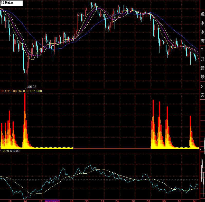Image resolution: width=205 pixels, height=202 pixels.
Task: Click the 卖 sell row in quote panel
Action: point(203,95)
